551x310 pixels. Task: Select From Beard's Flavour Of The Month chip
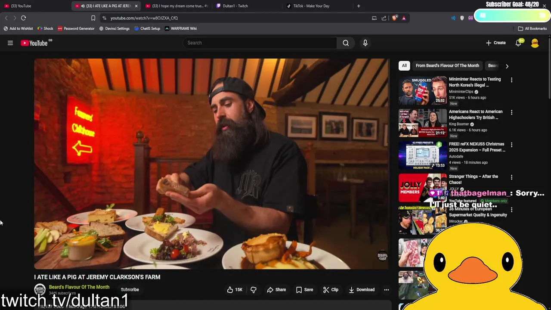point(447,65)
